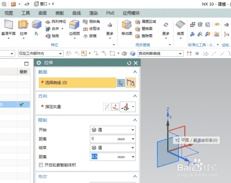Open the 开始 limit type dropdown
The height and width of the screenshot is (183, 231).
(113, 130)
